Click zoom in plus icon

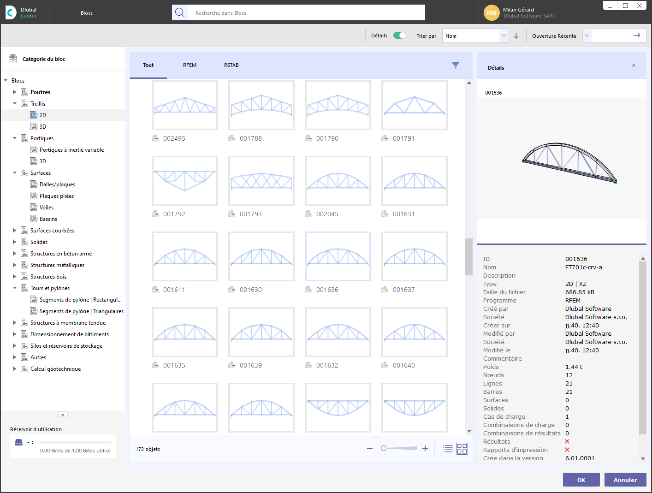425,448
